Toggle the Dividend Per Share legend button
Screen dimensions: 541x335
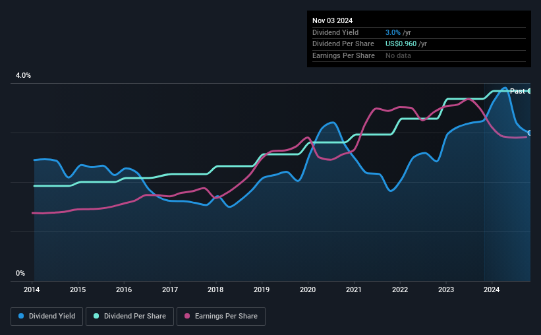(130, 317)
